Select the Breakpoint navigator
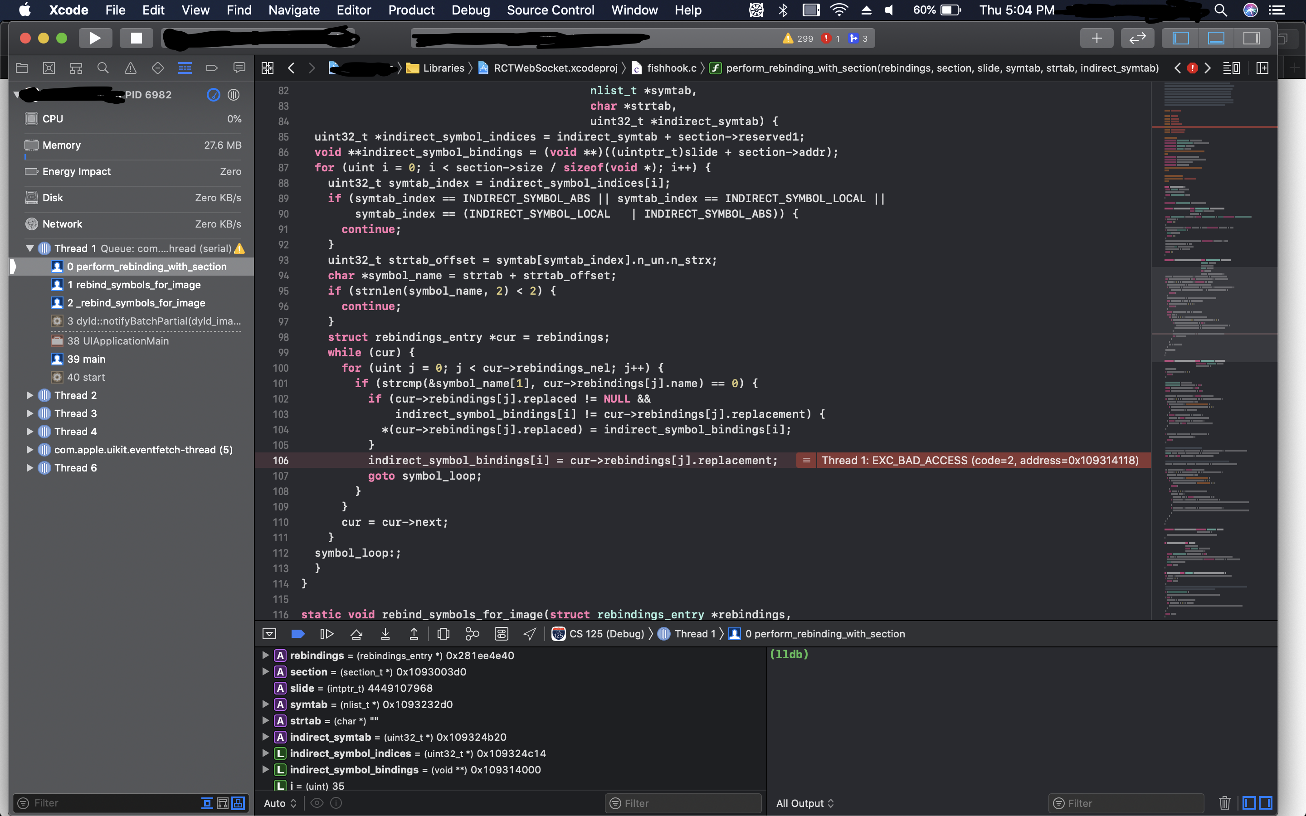This screenshot has height=816, width=1306. [x=212, y=68]
